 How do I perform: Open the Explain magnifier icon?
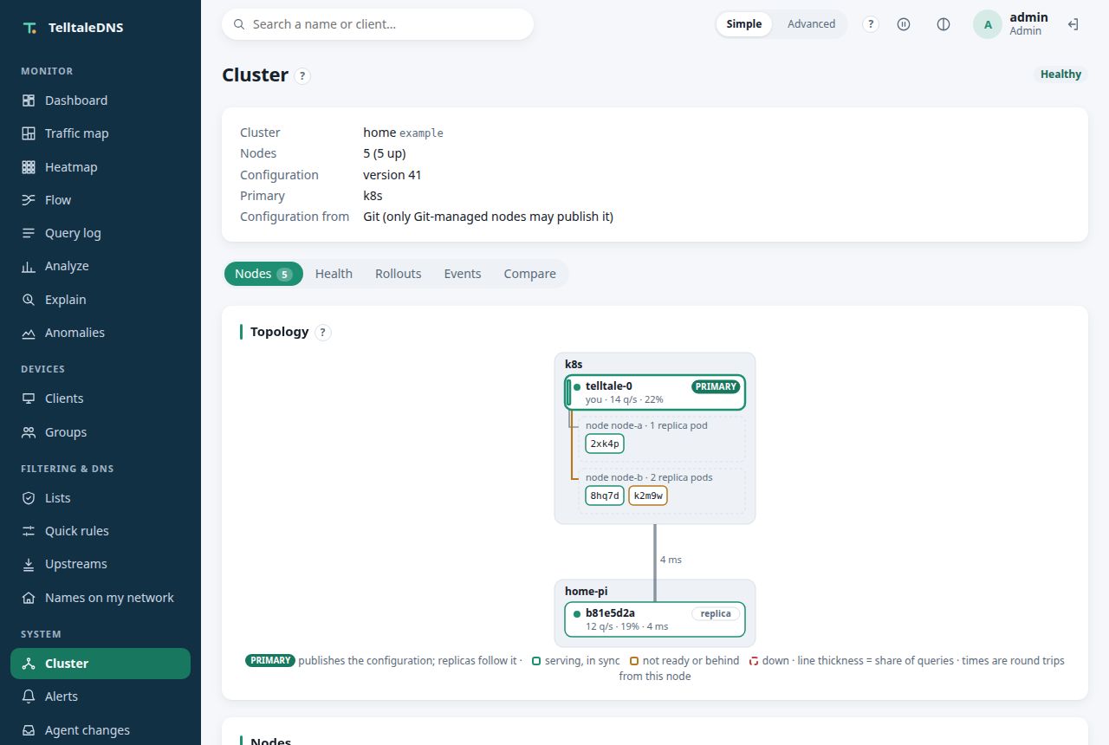click(x=29, y=300)
